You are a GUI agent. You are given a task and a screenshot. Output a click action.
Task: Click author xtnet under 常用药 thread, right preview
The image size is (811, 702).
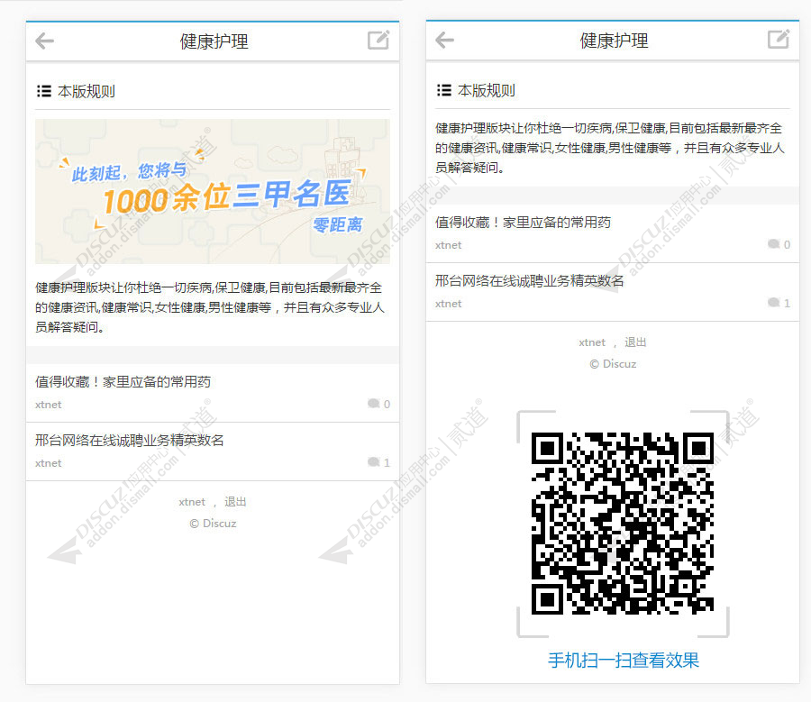click(x=449, y=245)
